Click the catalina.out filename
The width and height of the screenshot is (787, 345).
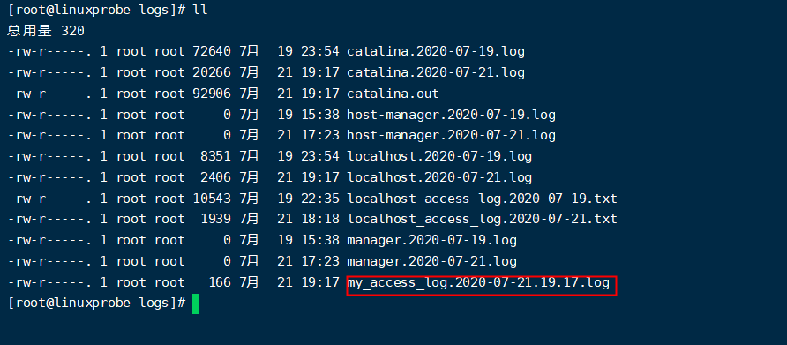pos(393,94)
